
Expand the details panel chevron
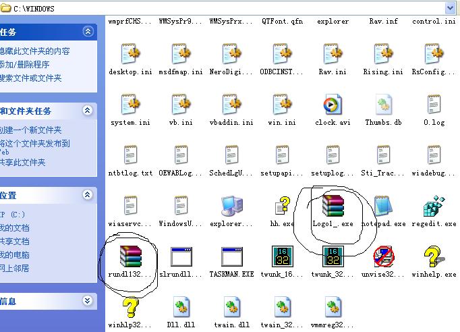(88, 301)
